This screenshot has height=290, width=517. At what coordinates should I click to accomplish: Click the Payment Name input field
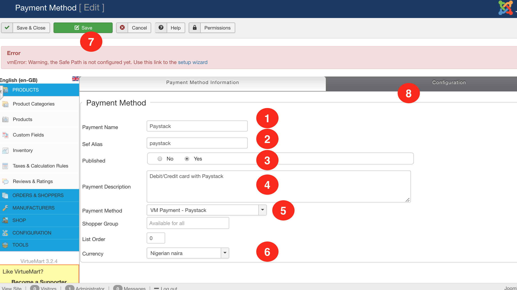(197, 126)
